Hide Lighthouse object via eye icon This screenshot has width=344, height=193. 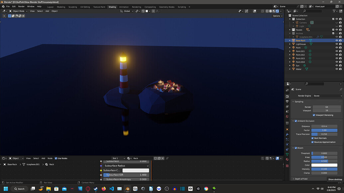click(x=337, y=44)
